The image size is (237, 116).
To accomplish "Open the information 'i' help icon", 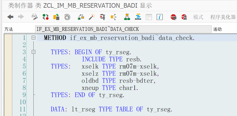I will coord(160,17).
